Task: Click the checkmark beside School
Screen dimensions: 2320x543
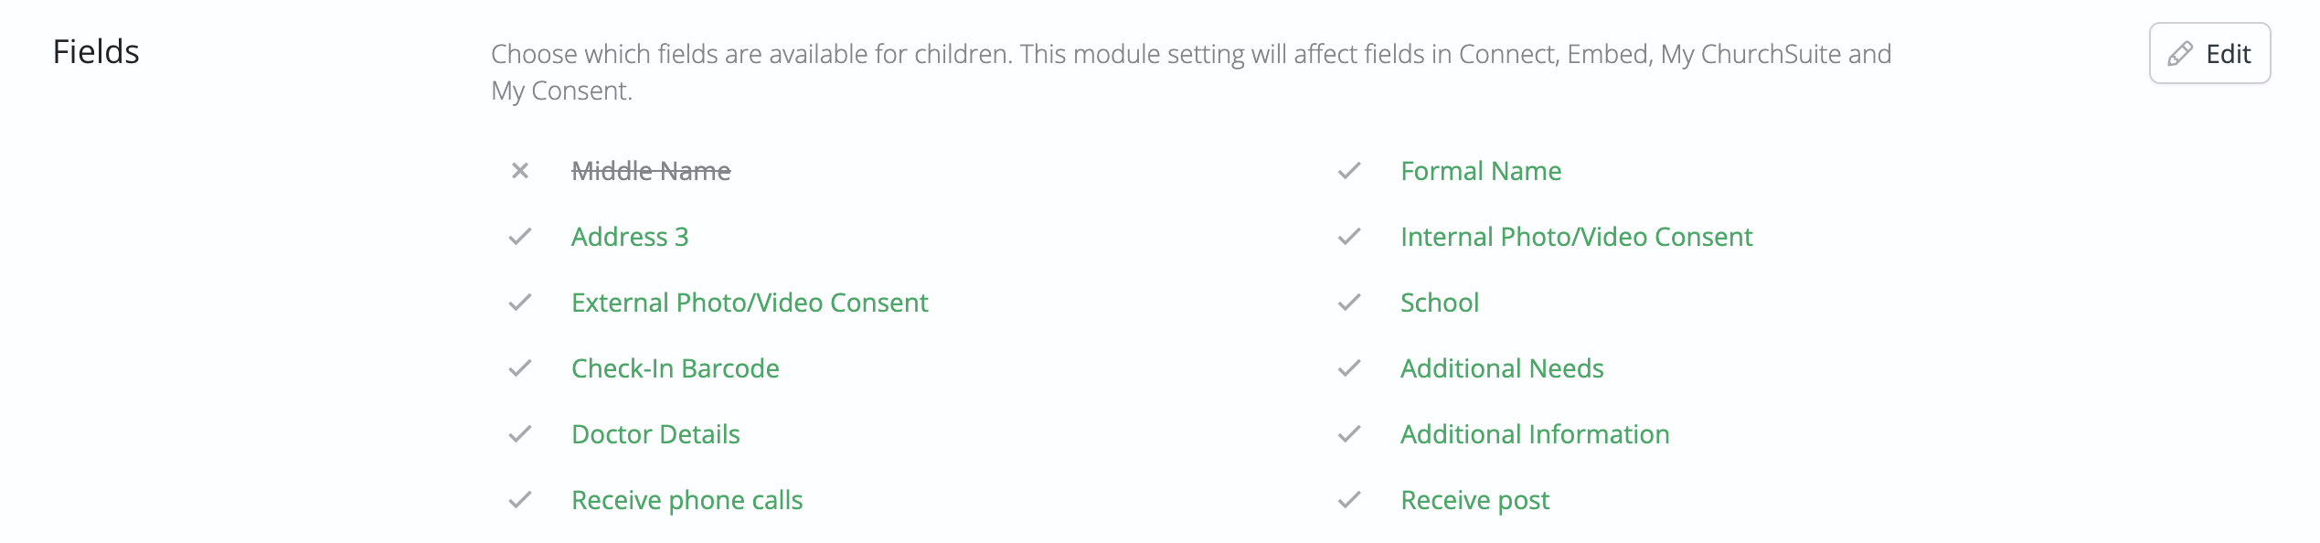Action: pyautogui.click(x=1349, y=303)
